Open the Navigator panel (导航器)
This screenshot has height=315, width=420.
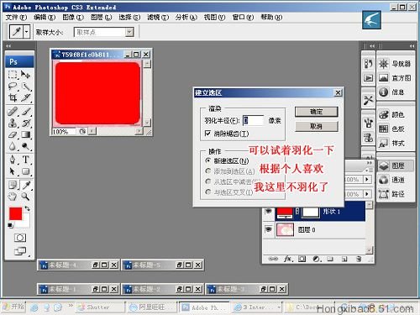tap(396, 64)
